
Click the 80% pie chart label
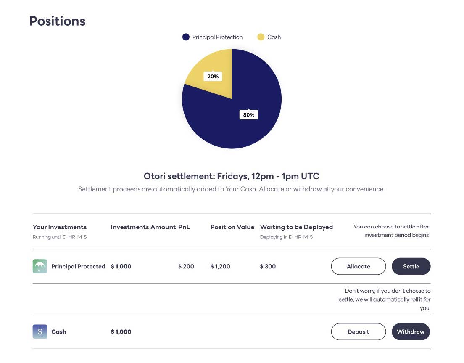248,114
